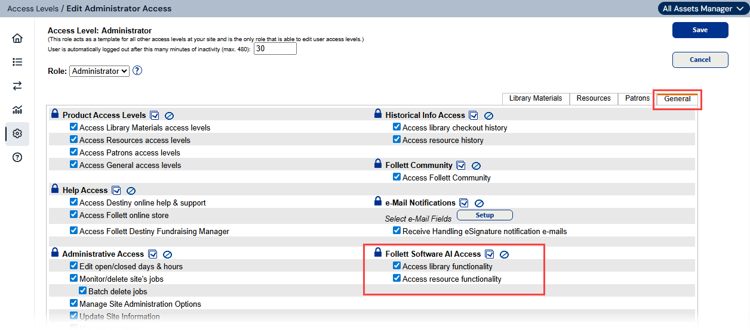Toggle Edit open/closed days & hours
The width and height of the screenshot is (750, 330).
[x=73, y=266]
